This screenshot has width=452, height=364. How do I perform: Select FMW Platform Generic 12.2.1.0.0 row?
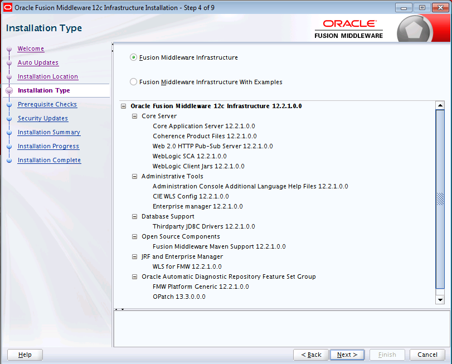point(201,287)
